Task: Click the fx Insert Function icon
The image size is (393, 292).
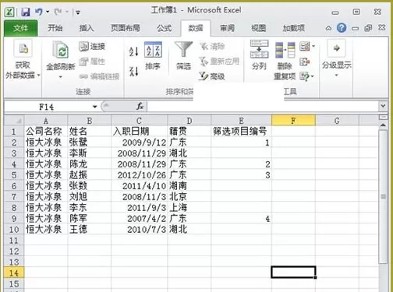Action: click(140, 107)
